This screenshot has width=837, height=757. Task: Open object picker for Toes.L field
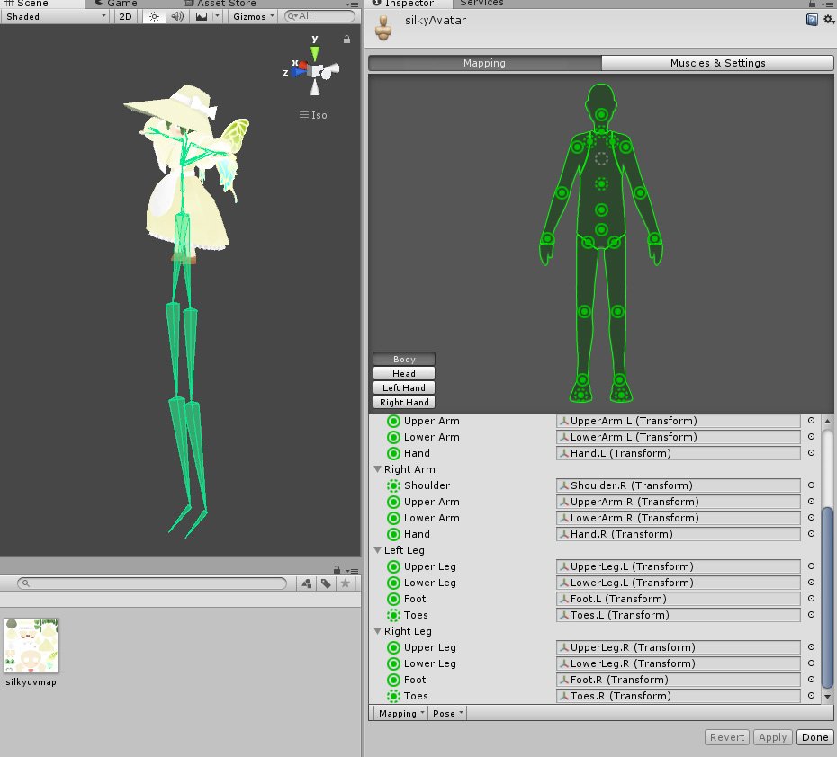[x=811, y=615]
